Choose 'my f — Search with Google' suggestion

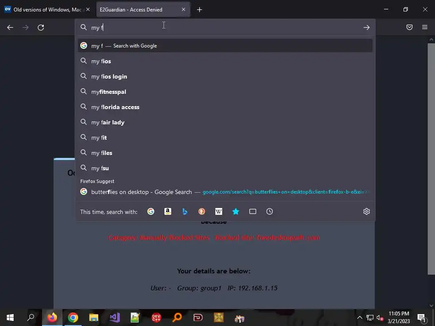(225, 46)
